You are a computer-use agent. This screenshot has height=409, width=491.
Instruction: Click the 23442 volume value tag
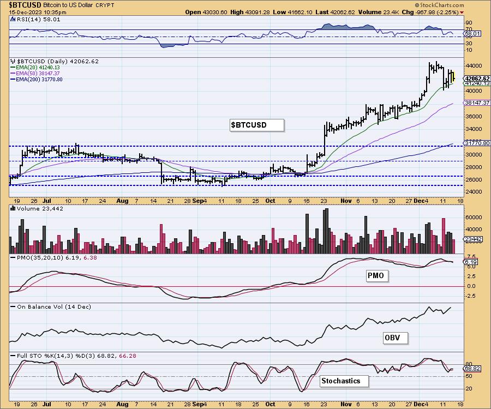tap(473, 239)
